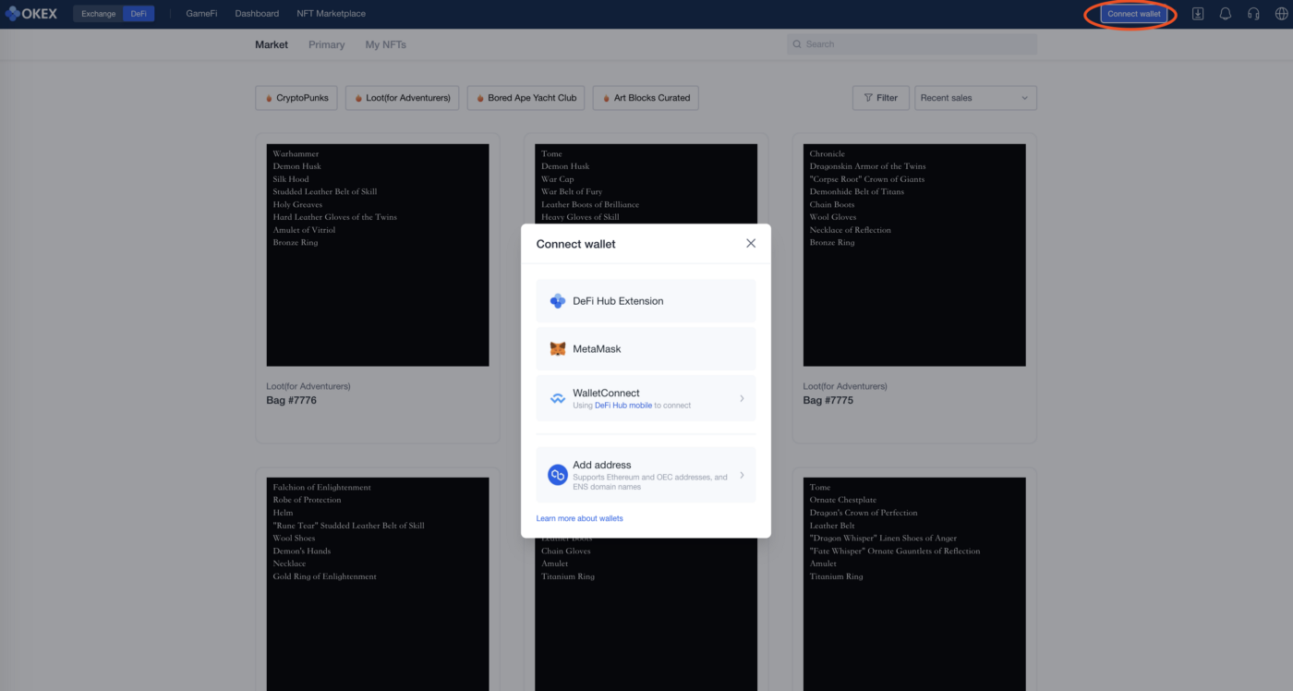This screenshot has width=1293, height=691.
Task: Open the DeFi Hub mobile link
Action: coord(623,406)
